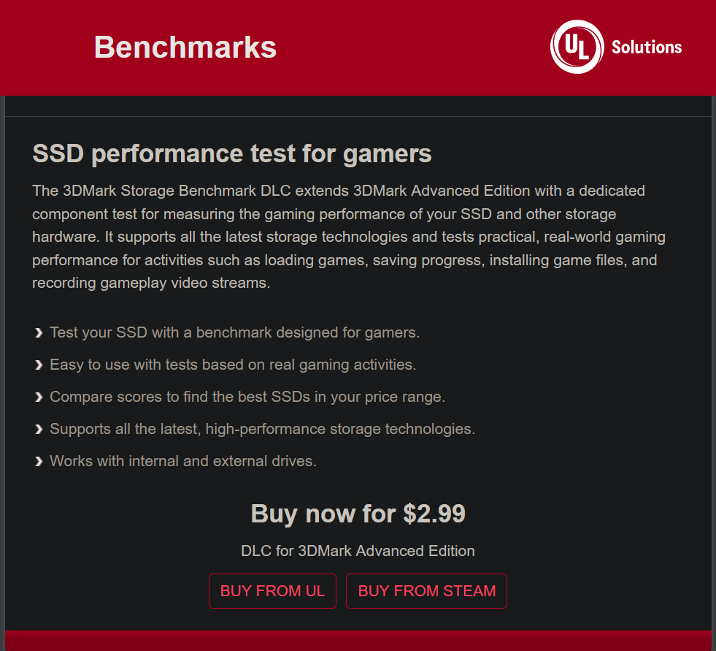Click the 'Buy now for $2.99' heading

358,514
